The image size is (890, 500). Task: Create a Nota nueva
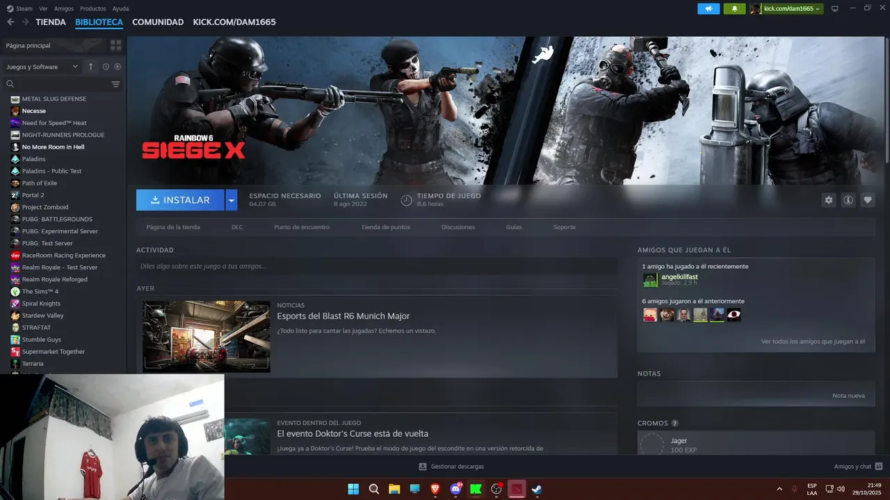[848, 395]
